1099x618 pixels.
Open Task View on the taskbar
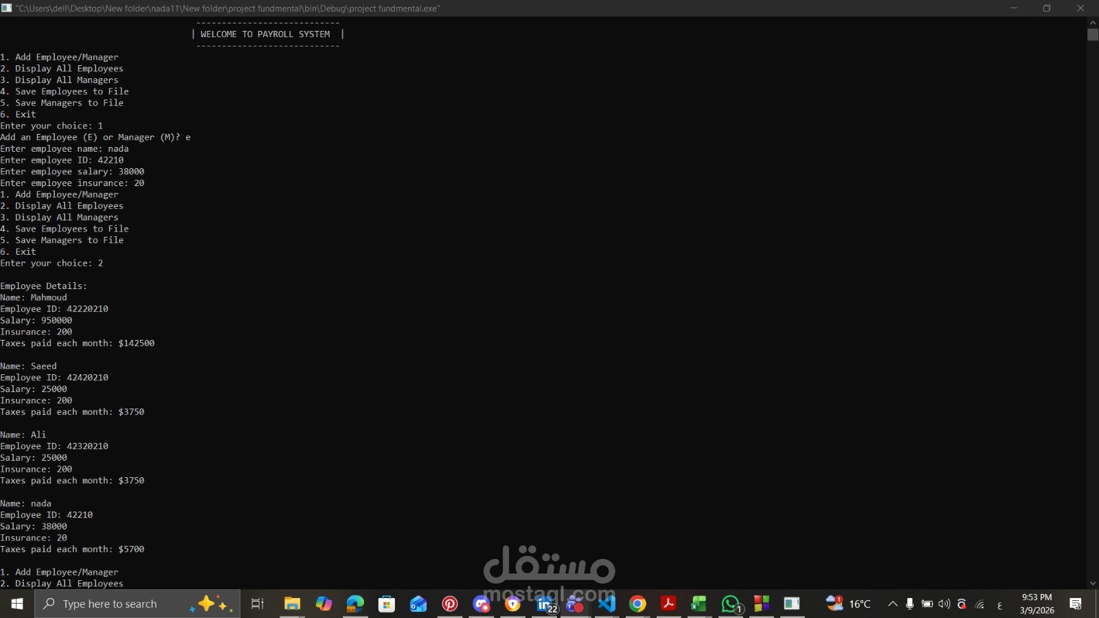(x=258, y=604)
